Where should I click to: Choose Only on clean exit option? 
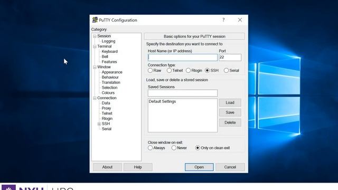[198, 148]
